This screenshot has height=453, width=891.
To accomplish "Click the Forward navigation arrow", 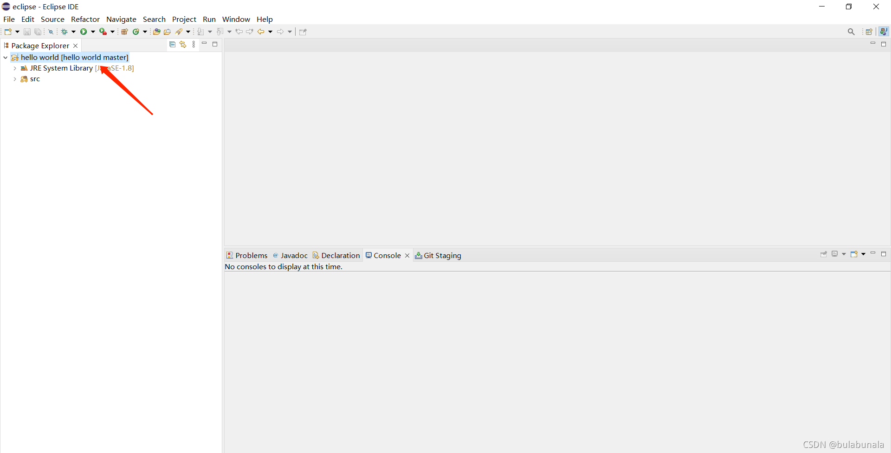I will [280, 32].
